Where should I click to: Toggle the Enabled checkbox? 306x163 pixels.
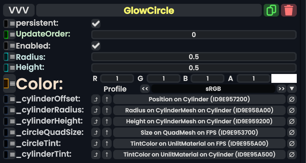(96, 46)
